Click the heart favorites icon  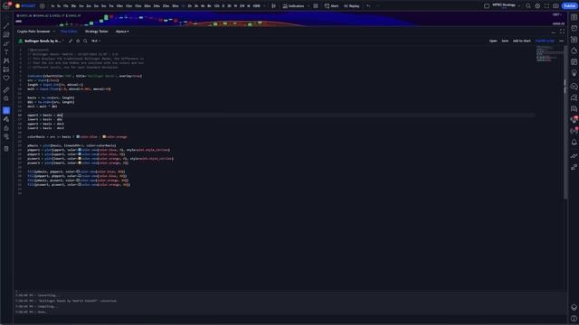(6, 79)
